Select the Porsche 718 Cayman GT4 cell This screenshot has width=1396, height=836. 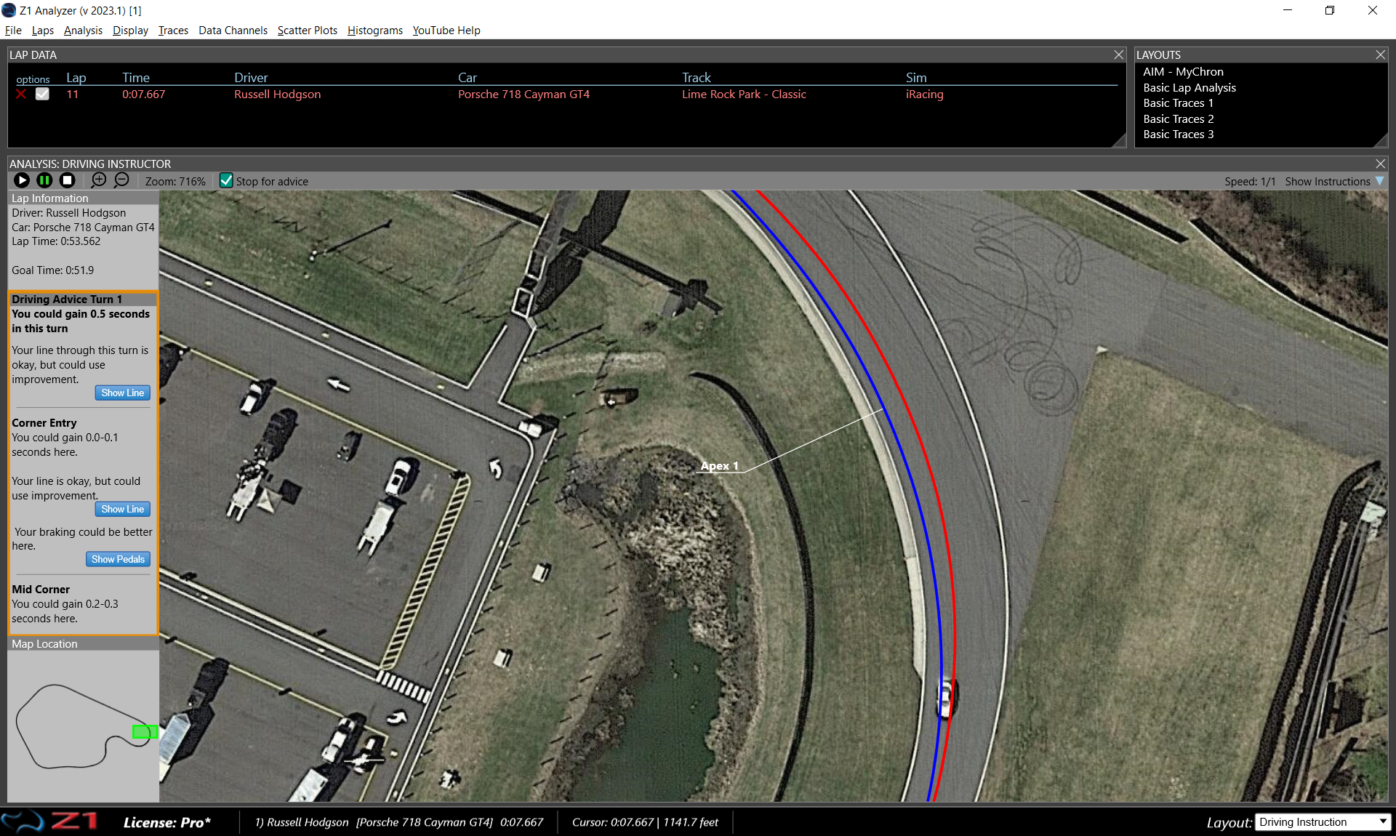click(523, 95)
